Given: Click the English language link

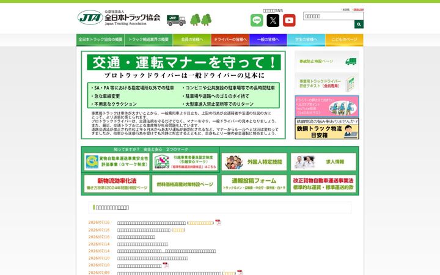Looking at the screenshot, I should (x=358, y=10).
